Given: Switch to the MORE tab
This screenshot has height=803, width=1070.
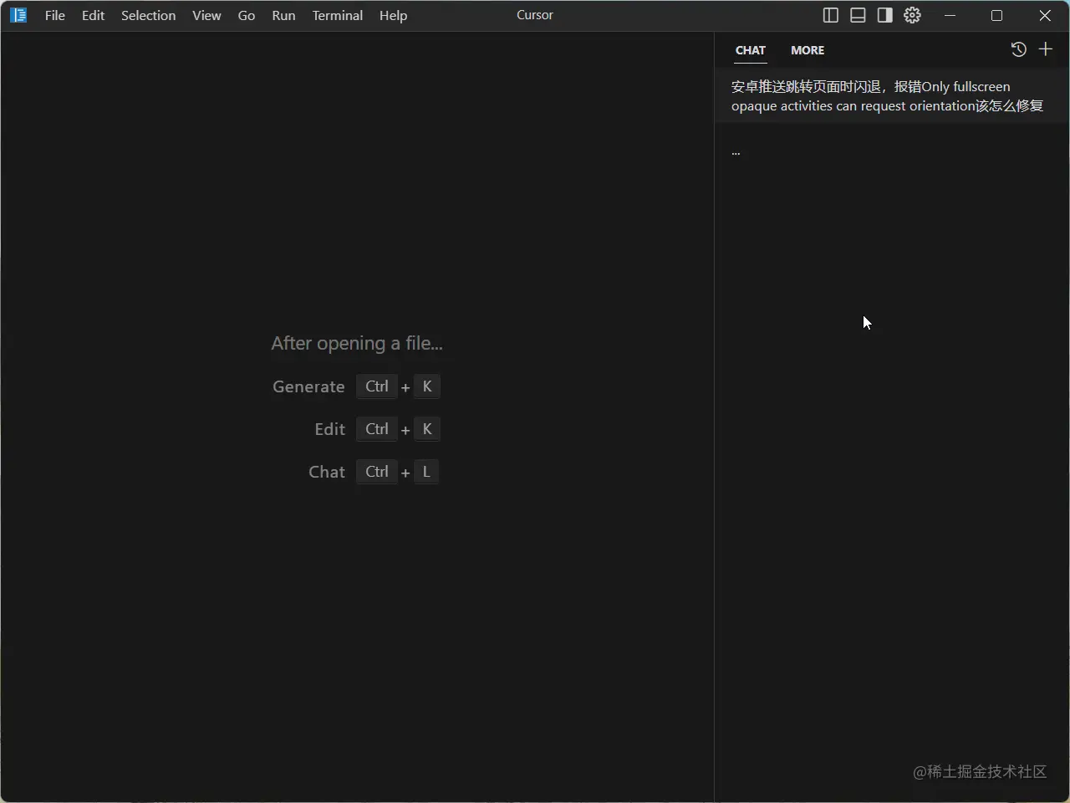Looking at the screenshot, I should pyautogui.click(x=808, y=50).
